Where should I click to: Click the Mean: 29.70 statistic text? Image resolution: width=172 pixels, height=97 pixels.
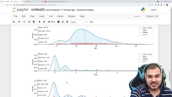pyautogui.click(x=43, y=27)
